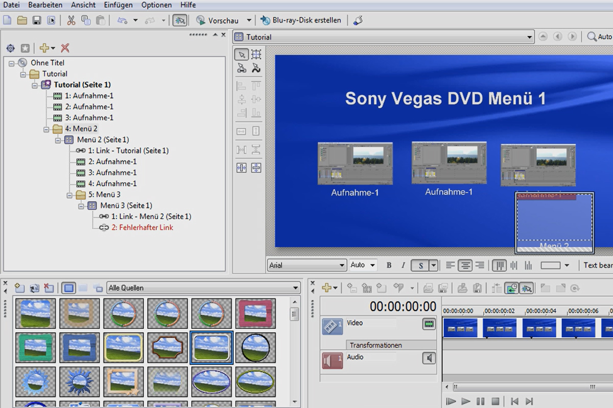Click the Audio track speaker icon on the right
The image size is (613, 408).
(429, 359)
